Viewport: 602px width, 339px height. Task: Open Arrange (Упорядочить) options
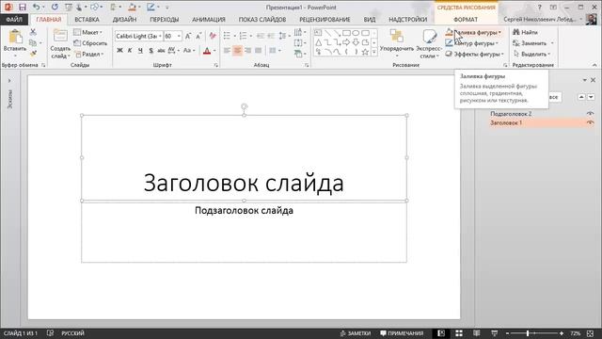[x=397, y=44]
